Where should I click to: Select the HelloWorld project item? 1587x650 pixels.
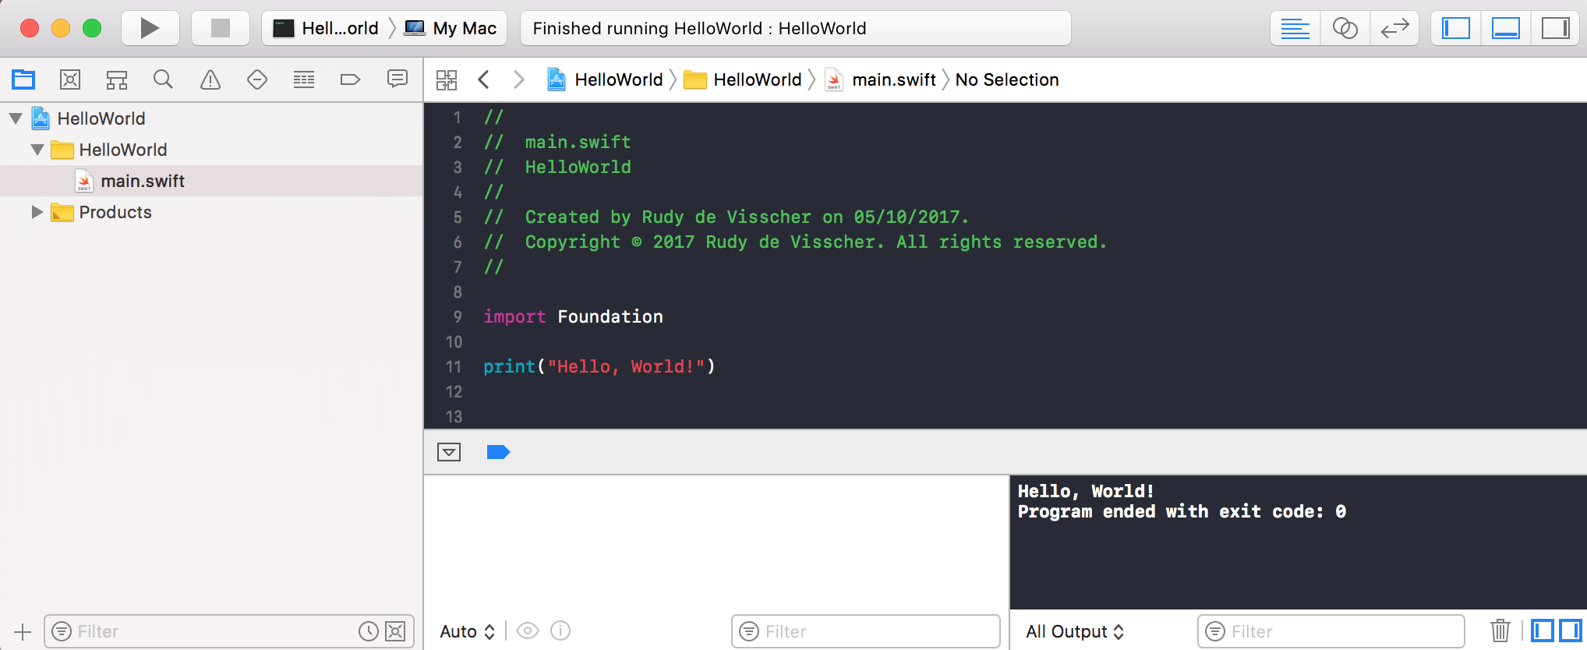click(211, 118)
